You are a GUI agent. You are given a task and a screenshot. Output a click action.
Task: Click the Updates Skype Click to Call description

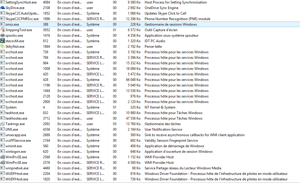click(165, 13)
